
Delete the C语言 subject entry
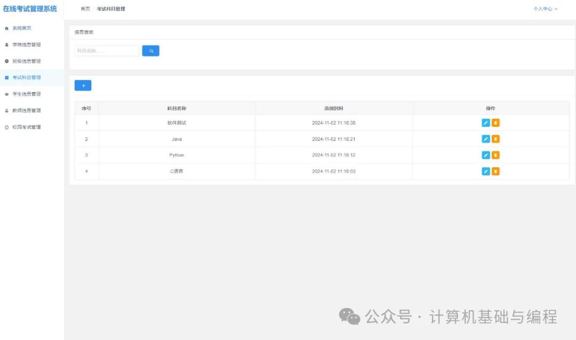(x=496, y=171)
